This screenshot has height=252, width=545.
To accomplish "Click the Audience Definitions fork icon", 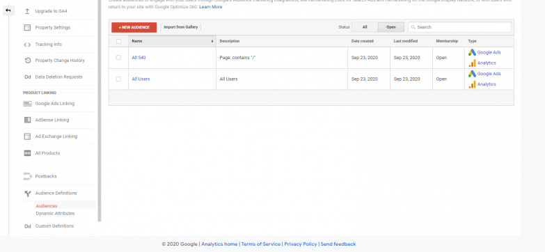I will (x=27, y=194).
